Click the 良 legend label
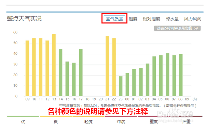The height and width of the screenshot is (128, 205). 56,122
